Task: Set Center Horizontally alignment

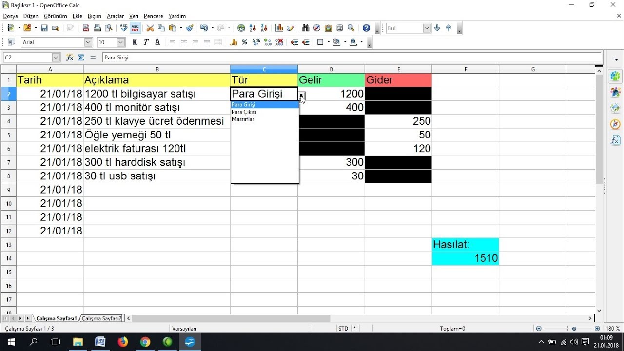Action: (x=184, y=42)
